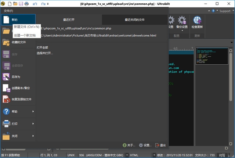Click the 行 1, 列 1 position indicator
The height and width of the screenshot is (158, 235).
click(x=49, y=155)
